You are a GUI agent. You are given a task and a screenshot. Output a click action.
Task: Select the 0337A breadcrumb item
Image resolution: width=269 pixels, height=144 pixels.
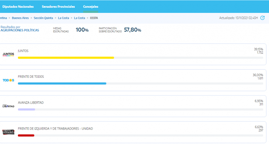(94, 18)
